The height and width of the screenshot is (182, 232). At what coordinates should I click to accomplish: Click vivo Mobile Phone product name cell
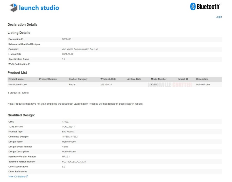17,84
